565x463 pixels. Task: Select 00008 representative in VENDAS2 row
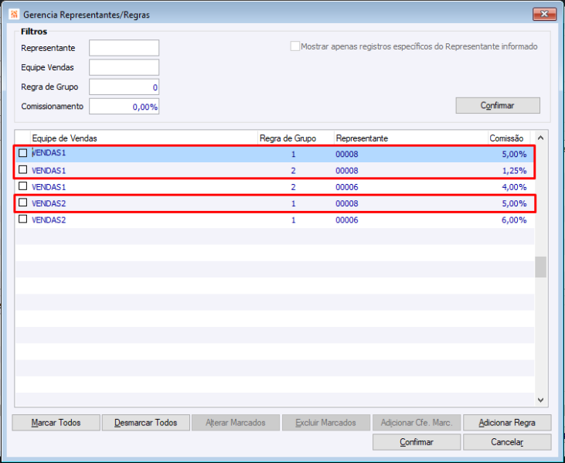coord(346,203)
